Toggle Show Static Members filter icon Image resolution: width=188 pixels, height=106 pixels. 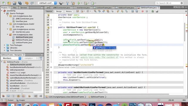(x=14, y=96)
